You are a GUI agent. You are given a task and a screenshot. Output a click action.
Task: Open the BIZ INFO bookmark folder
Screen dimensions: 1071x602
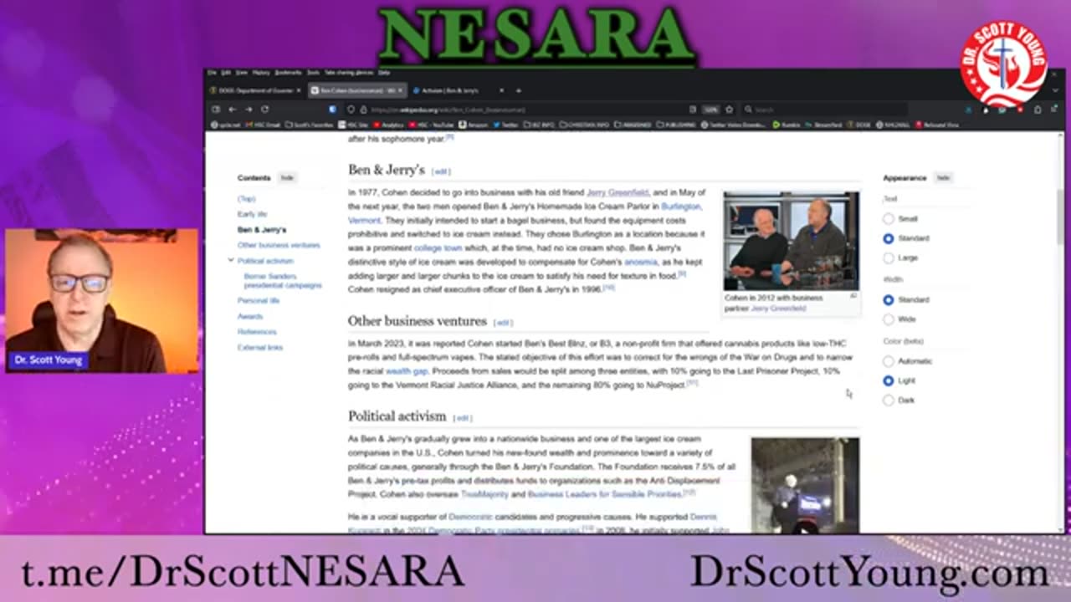pos(538,125)
